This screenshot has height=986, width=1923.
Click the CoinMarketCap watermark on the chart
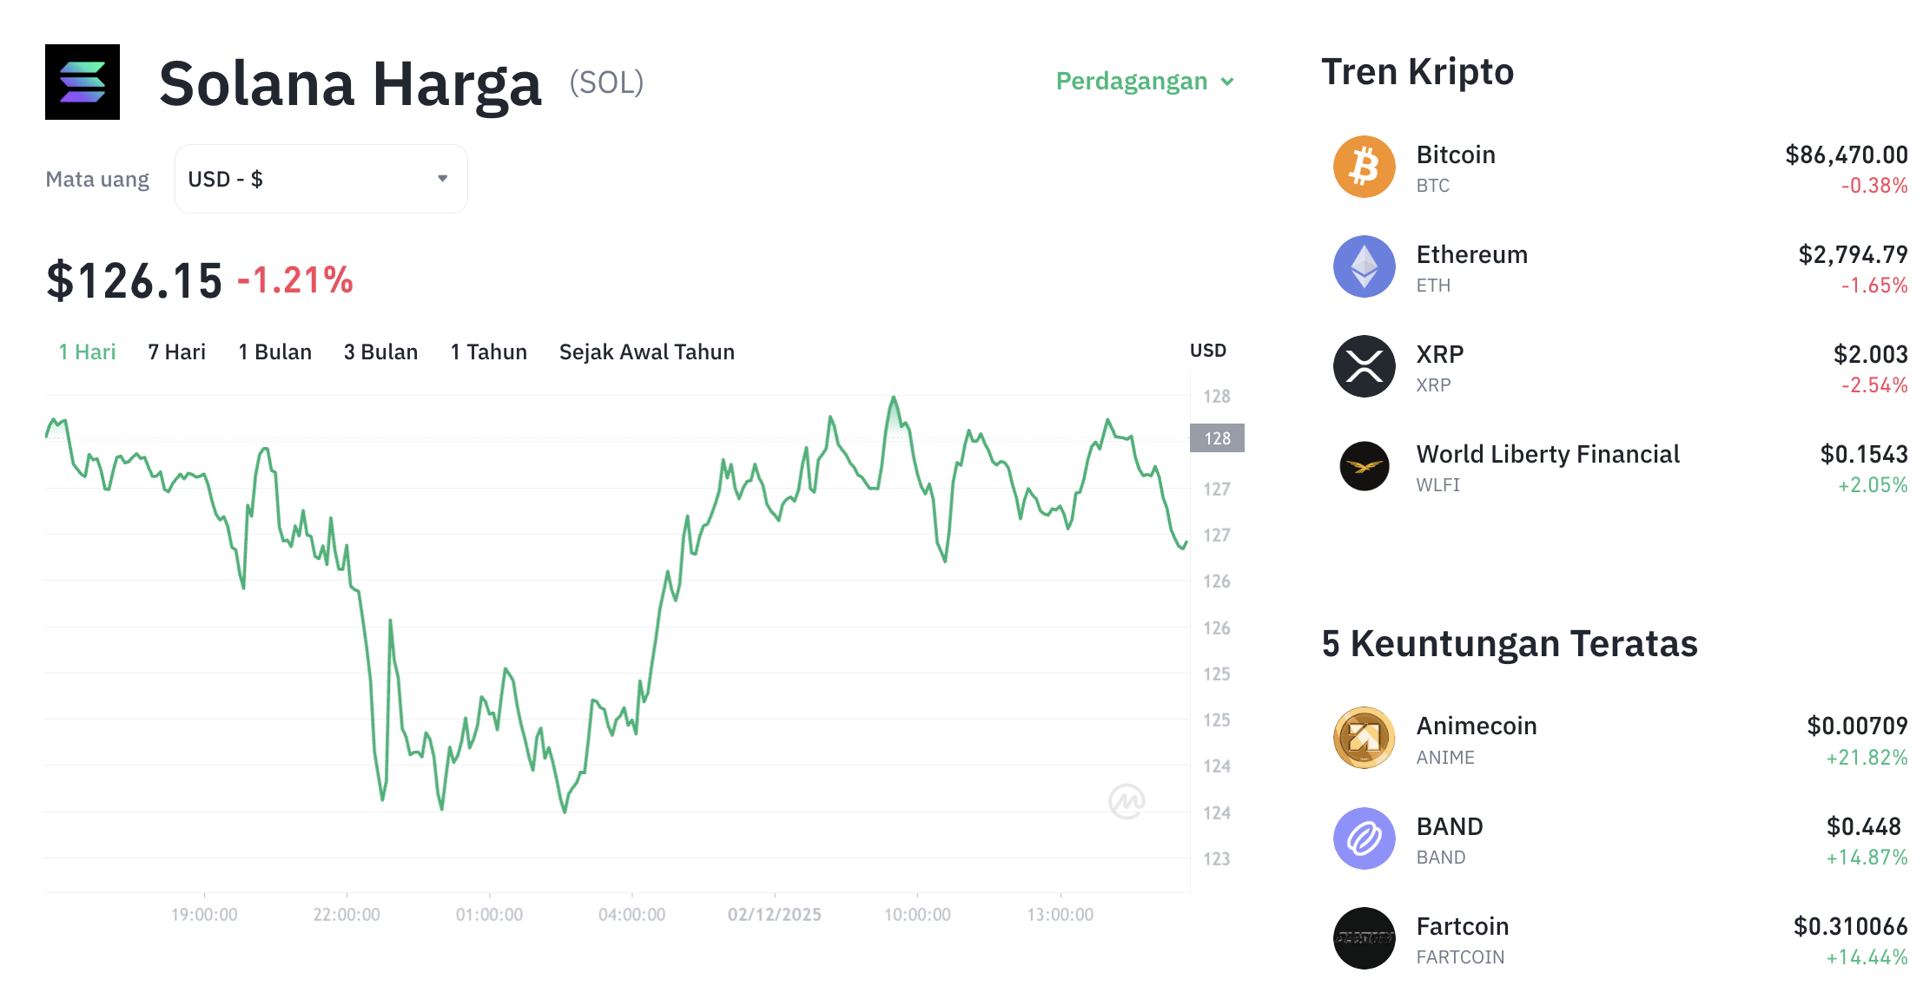tap(1127, 800)
